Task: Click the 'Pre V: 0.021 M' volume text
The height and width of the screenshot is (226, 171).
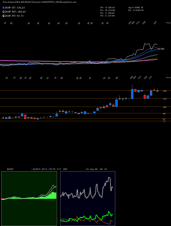Action: (x=135, y=10)
